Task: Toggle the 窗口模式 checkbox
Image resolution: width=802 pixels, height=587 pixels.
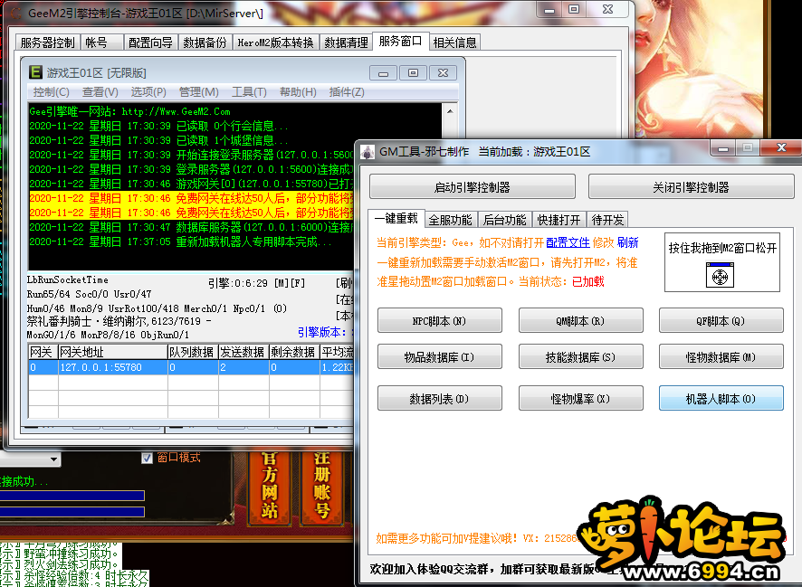Action: pos(147,458)
